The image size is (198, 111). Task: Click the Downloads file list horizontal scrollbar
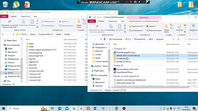[x=151, y=87]
